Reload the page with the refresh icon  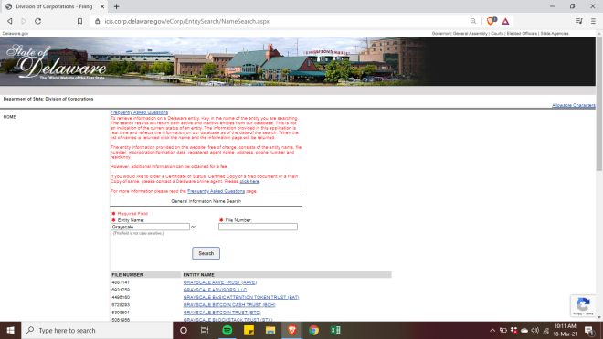click(x=37, y=21)
